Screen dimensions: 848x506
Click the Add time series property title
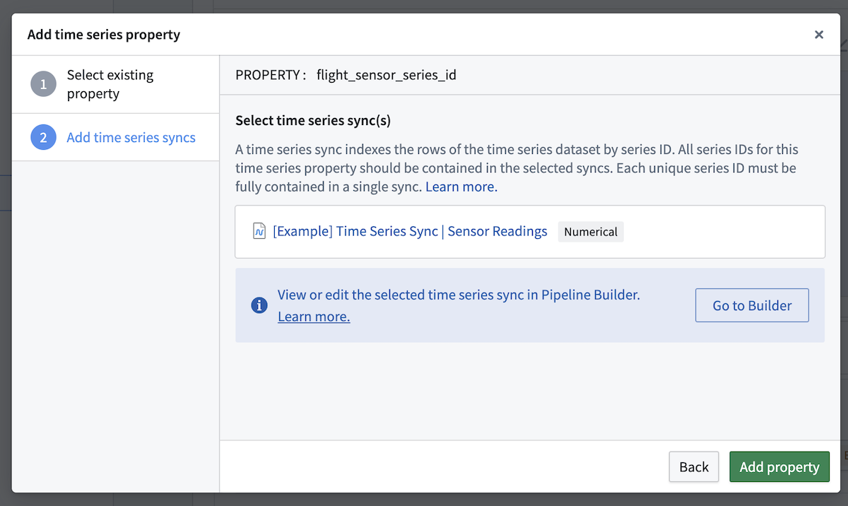point(104,35)
